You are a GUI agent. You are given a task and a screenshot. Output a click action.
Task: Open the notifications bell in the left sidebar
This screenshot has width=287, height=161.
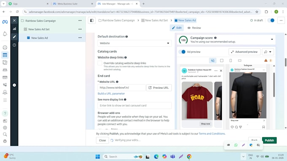5,34
